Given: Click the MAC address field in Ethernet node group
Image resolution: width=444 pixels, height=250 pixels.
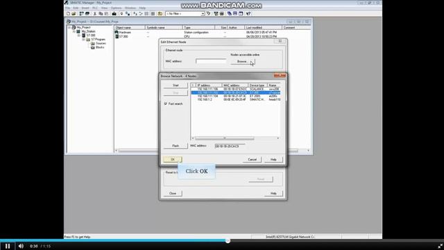Looking at the screenshot, I should coord(211,61).
